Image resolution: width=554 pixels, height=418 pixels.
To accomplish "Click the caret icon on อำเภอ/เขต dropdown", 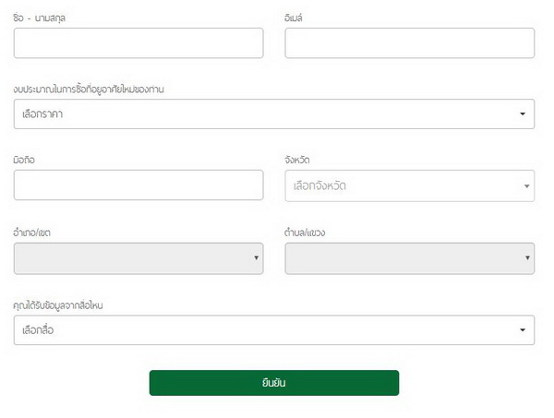I will [x=256, y=258].
